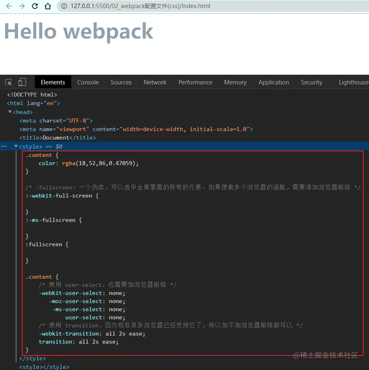Collapse the head element node

pyautogui.click(x=10, y=112)
